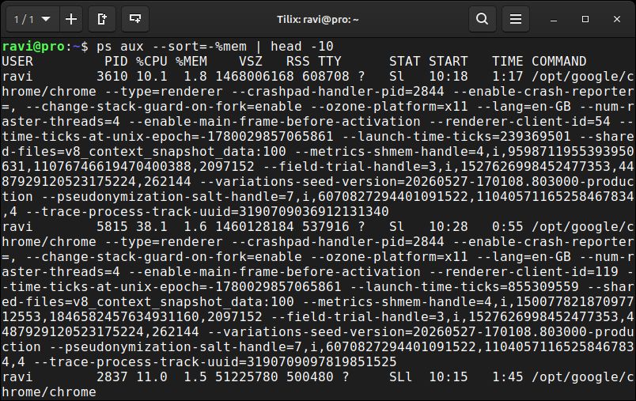Click CPU time value 1:17
The image size is (636, 401).
508,77
